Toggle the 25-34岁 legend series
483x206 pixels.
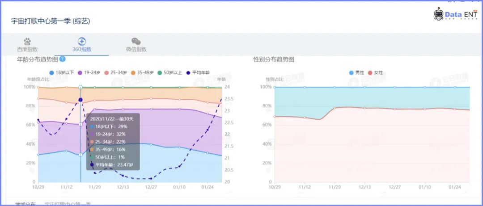(116, 73)
